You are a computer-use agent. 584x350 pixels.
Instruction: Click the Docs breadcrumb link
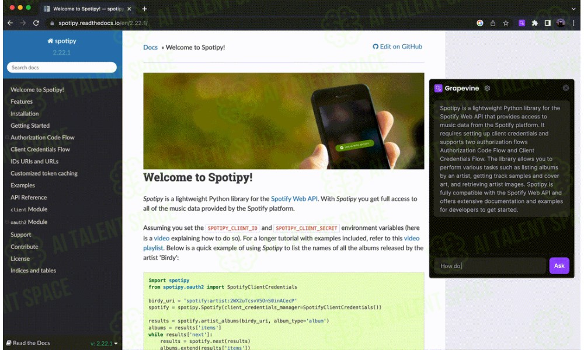point(151,47)
